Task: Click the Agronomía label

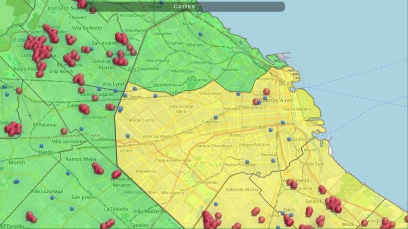Action: (164, 84)
